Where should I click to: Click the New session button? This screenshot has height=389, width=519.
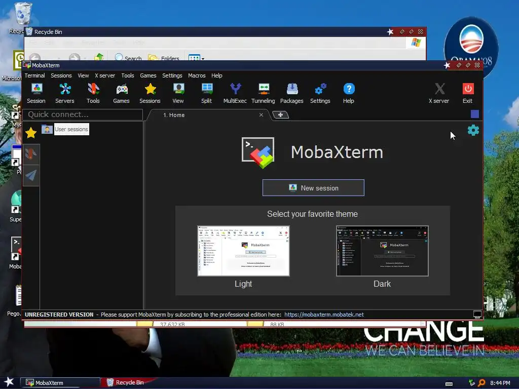313,188
